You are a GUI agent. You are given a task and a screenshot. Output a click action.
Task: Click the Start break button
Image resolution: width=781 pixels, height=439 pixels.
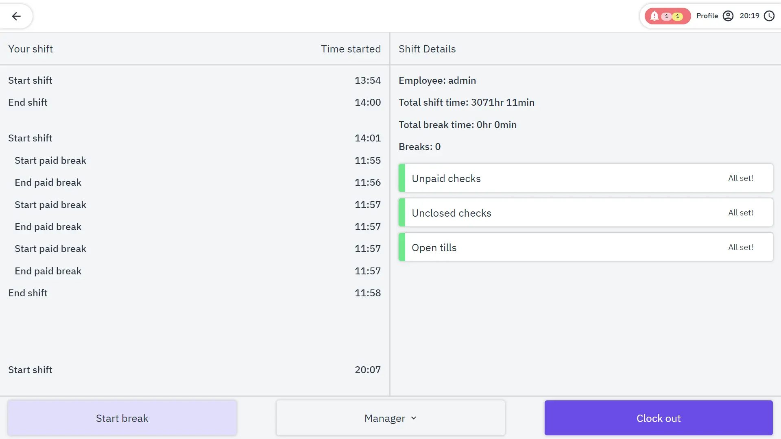[x=122, y=417]
